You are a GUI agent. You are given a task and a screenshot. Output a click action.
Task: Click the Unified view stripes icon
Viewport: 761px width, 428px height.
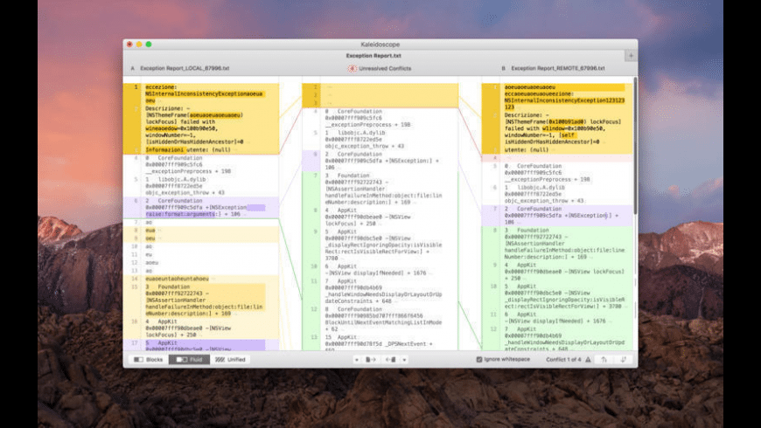[220, 360]
